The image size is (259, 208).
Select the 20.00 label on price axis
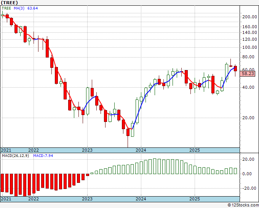coord(248,118)
